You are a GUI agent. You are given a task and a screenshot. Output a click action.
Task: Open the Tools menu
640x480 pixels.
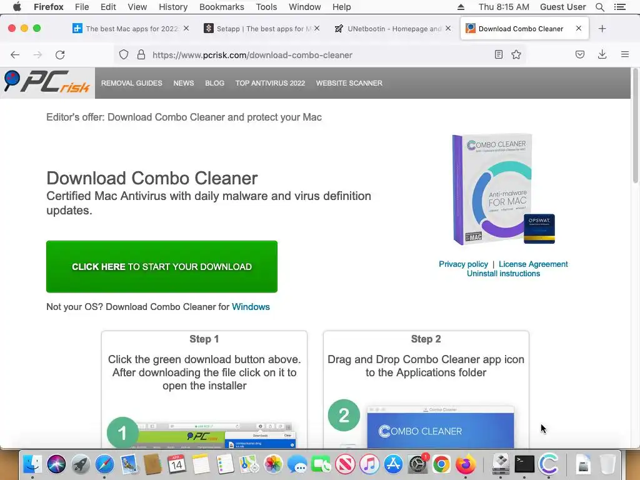coord(266,7)
